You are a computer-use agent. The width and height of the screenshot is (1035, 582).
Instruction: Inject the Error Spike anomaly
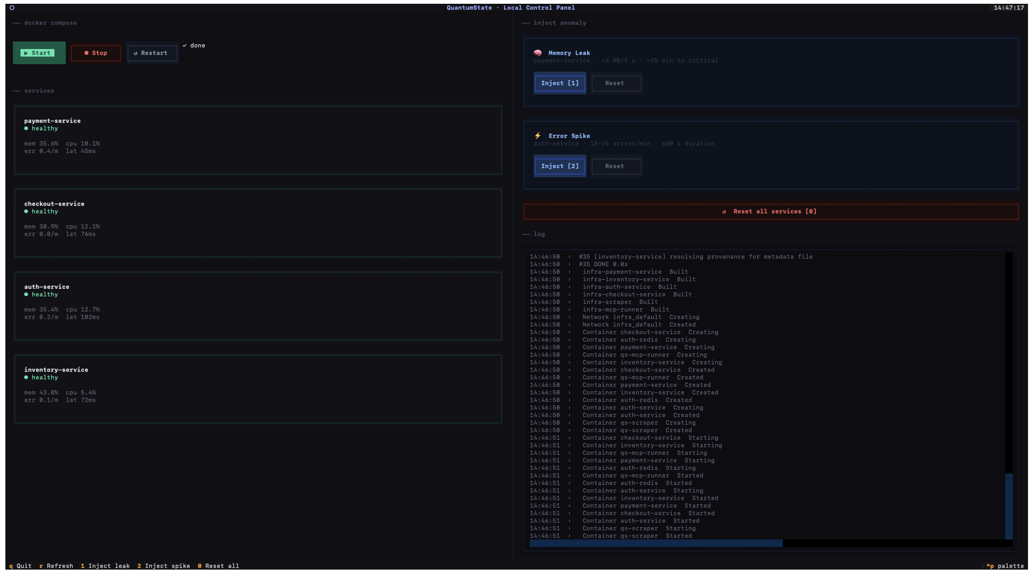(x=560, y=167)
